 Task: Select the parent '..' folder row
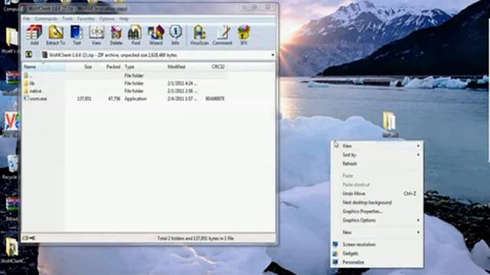coord(125,76)
